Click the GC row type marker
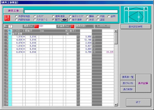 coord(10,34)
